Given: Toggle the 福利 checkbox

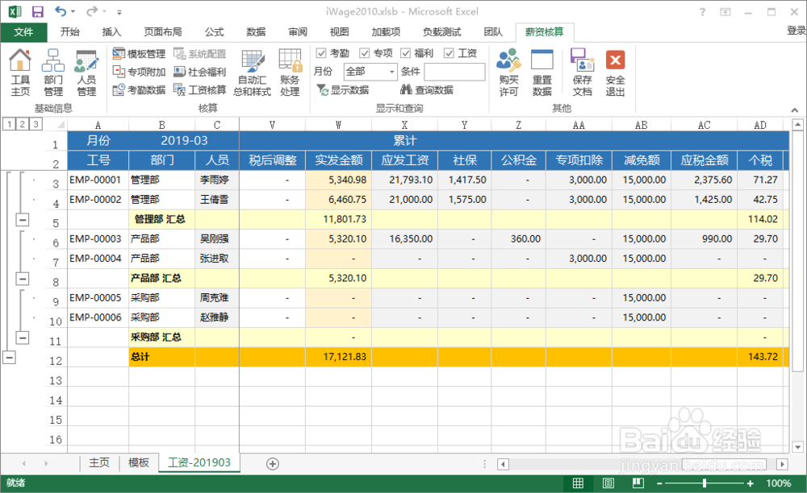Looking at the screenshot, I should tap(406, 53).
